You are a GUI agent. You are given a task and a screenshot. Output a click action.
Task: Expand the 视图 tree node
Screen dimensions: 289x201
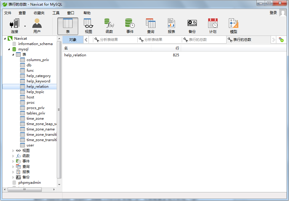[x=13, y=151]
